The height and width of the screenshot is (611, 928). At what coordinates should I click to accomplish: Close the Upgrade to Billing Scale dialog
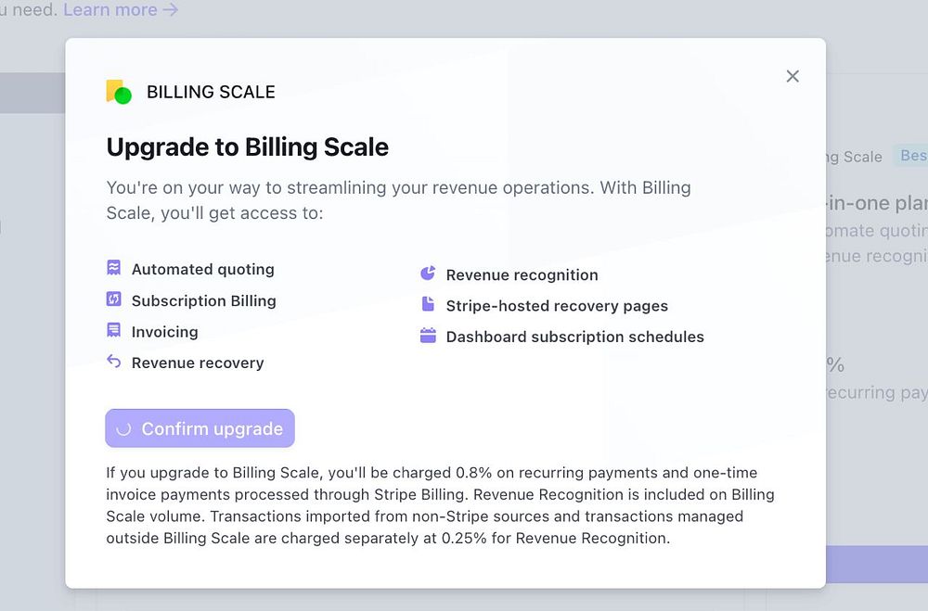click(793, 76)
